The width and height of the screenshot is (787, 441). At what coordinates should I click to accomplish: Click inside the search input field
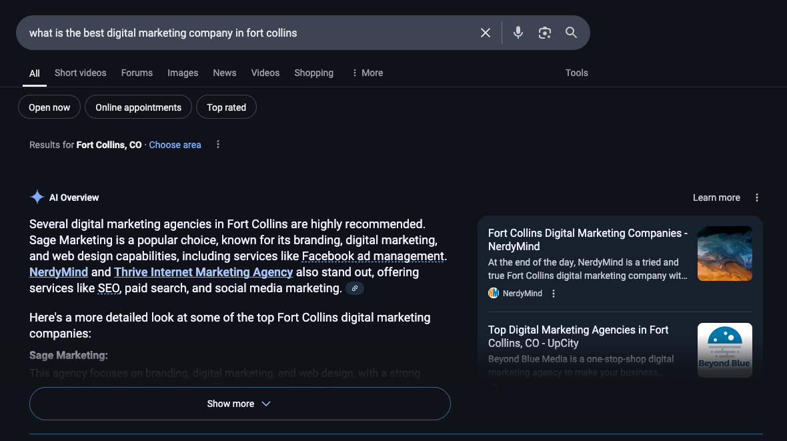click(x=200, y=32)
